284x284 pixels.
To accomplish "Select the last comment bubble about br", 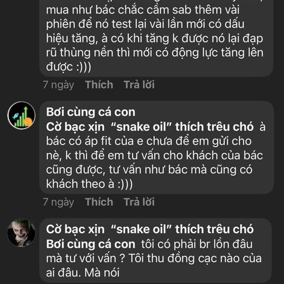I will pyautogui.click(x=156, y=251).
